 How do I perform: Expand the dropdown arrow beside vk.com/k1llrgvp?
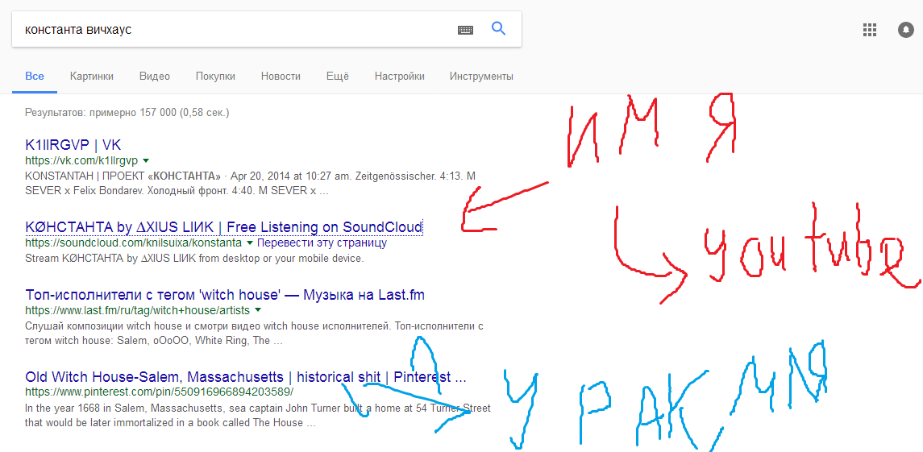146,160
